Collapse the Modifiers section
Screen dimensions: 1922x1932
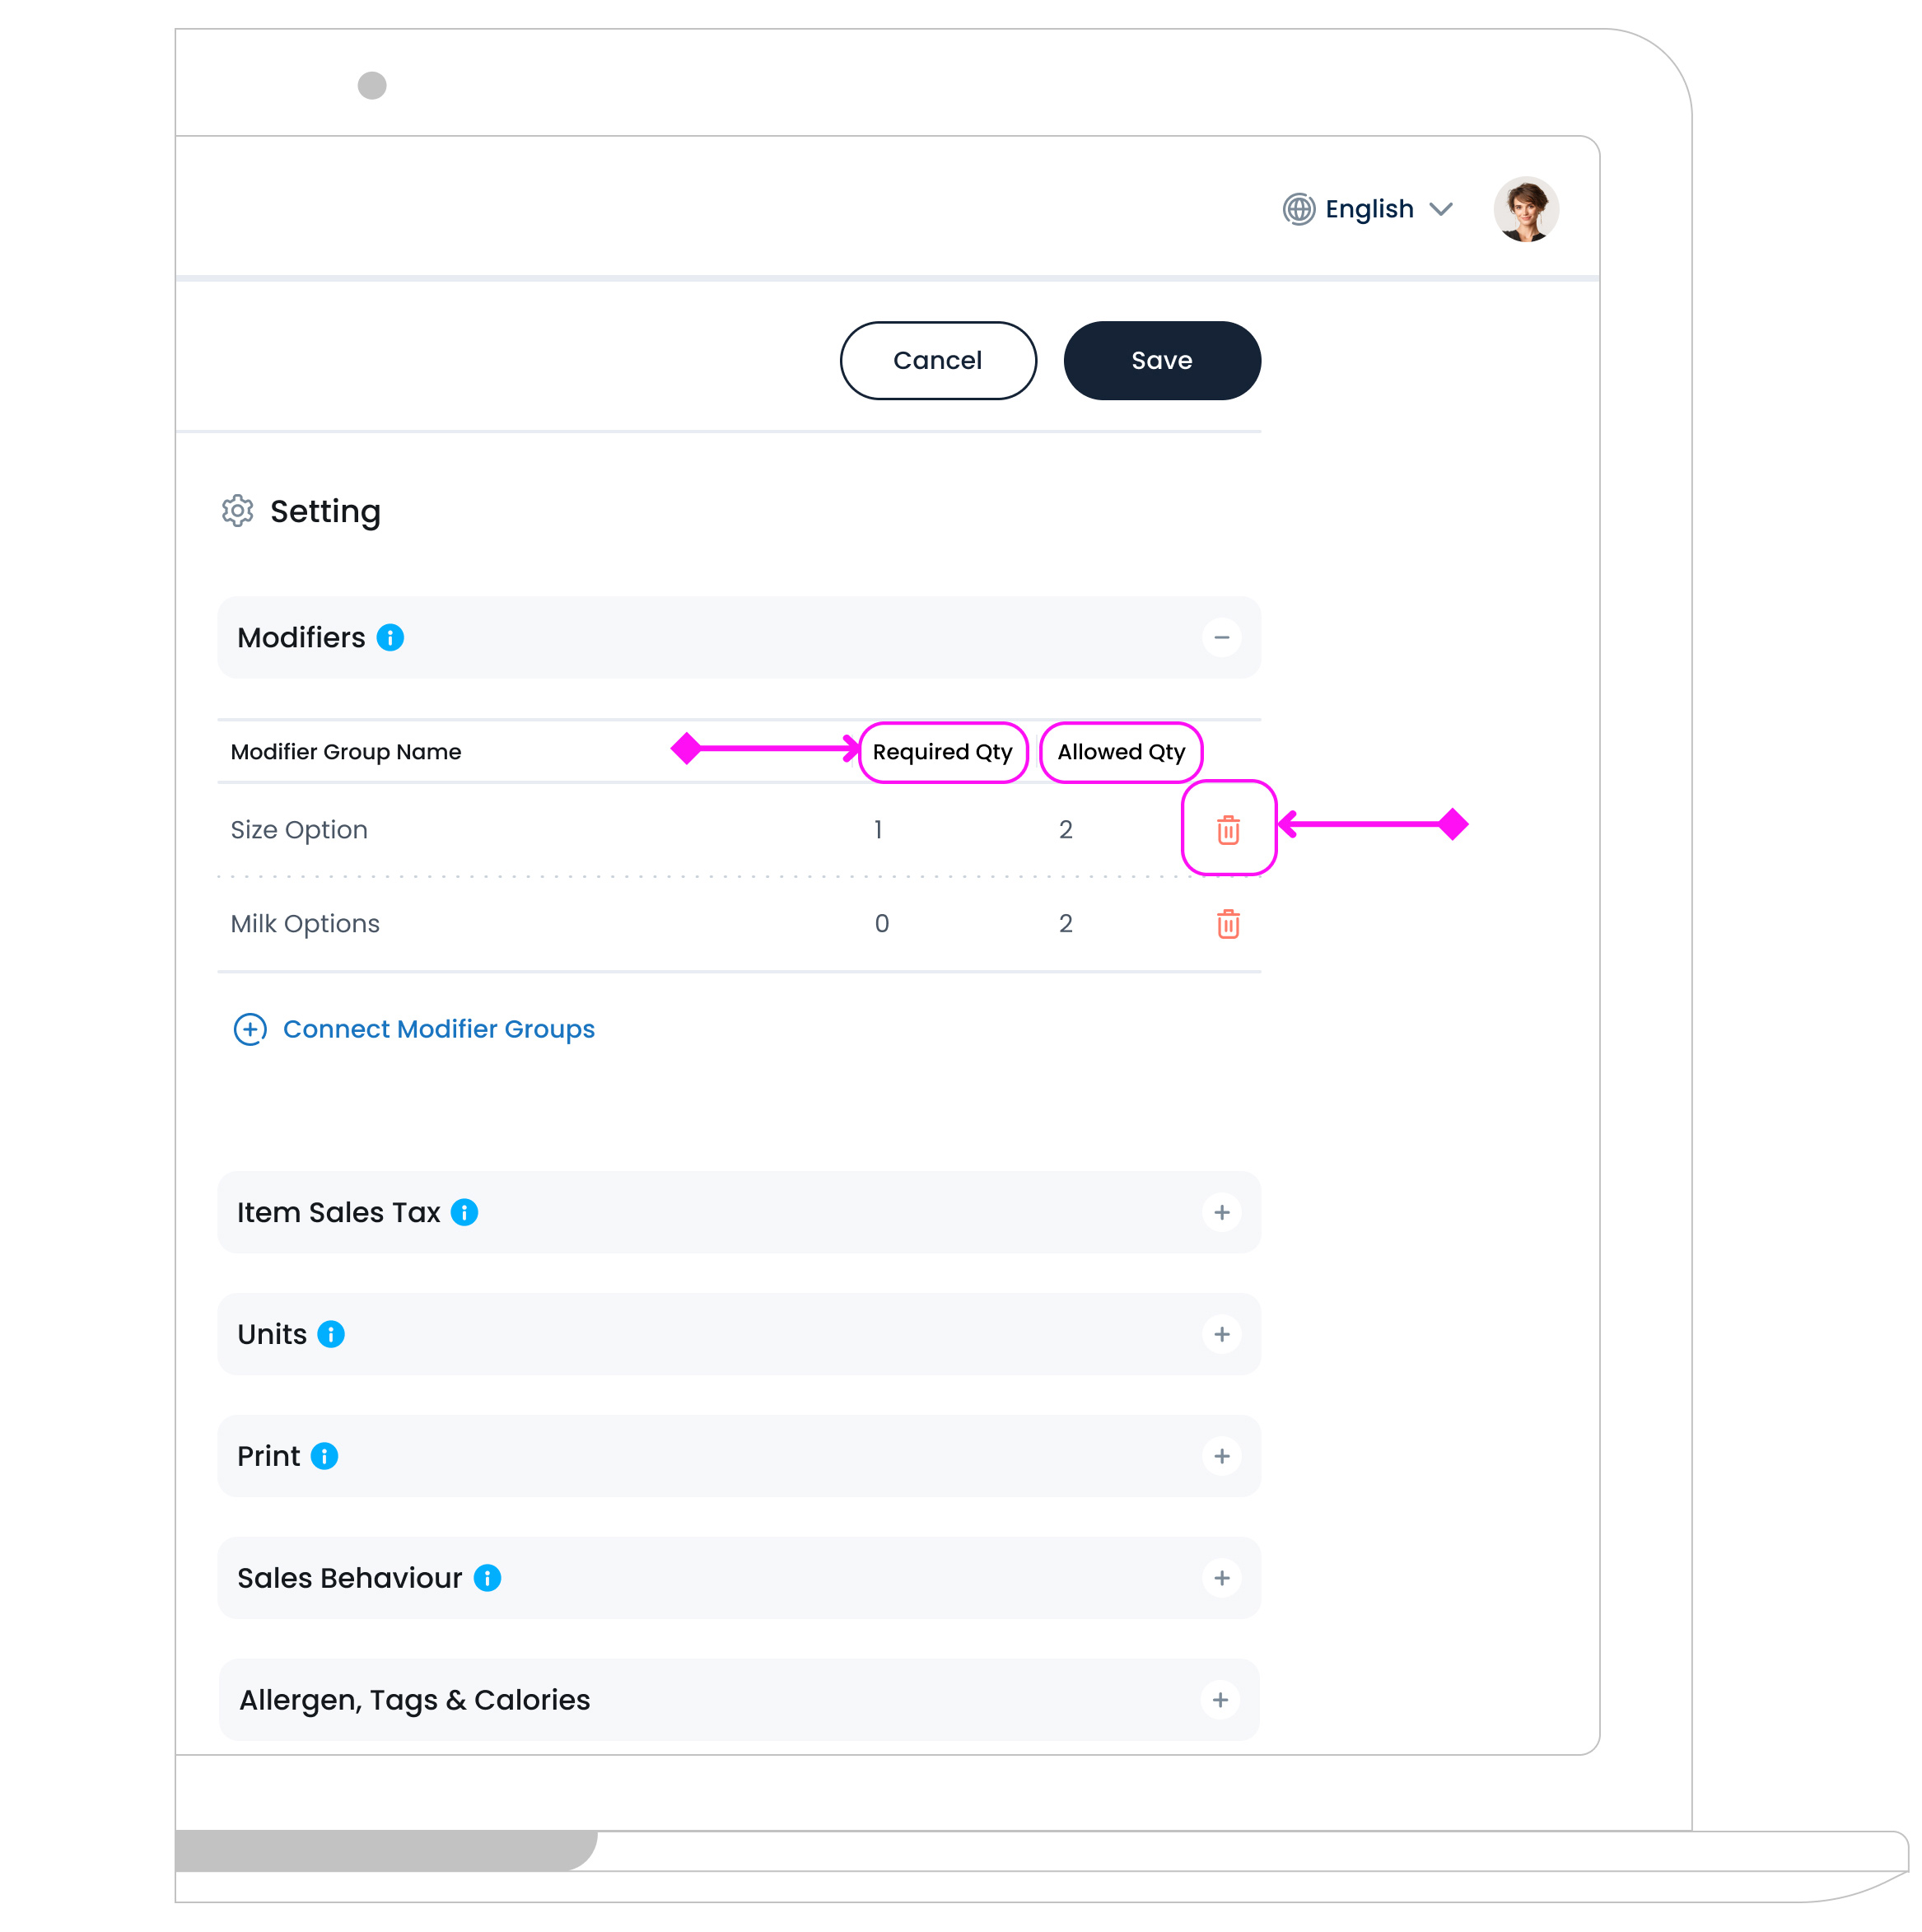(x=1221, y=637)
